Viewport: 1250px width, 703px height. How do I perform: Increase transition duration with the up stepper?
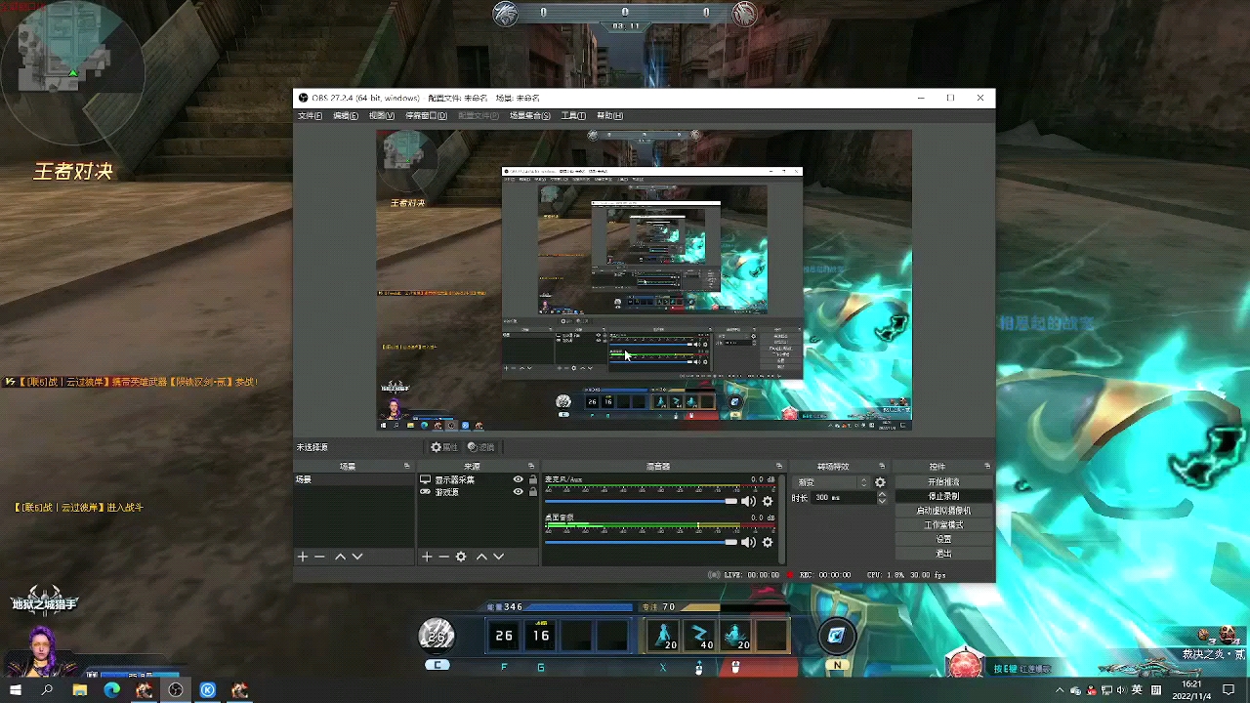point(882,494)
